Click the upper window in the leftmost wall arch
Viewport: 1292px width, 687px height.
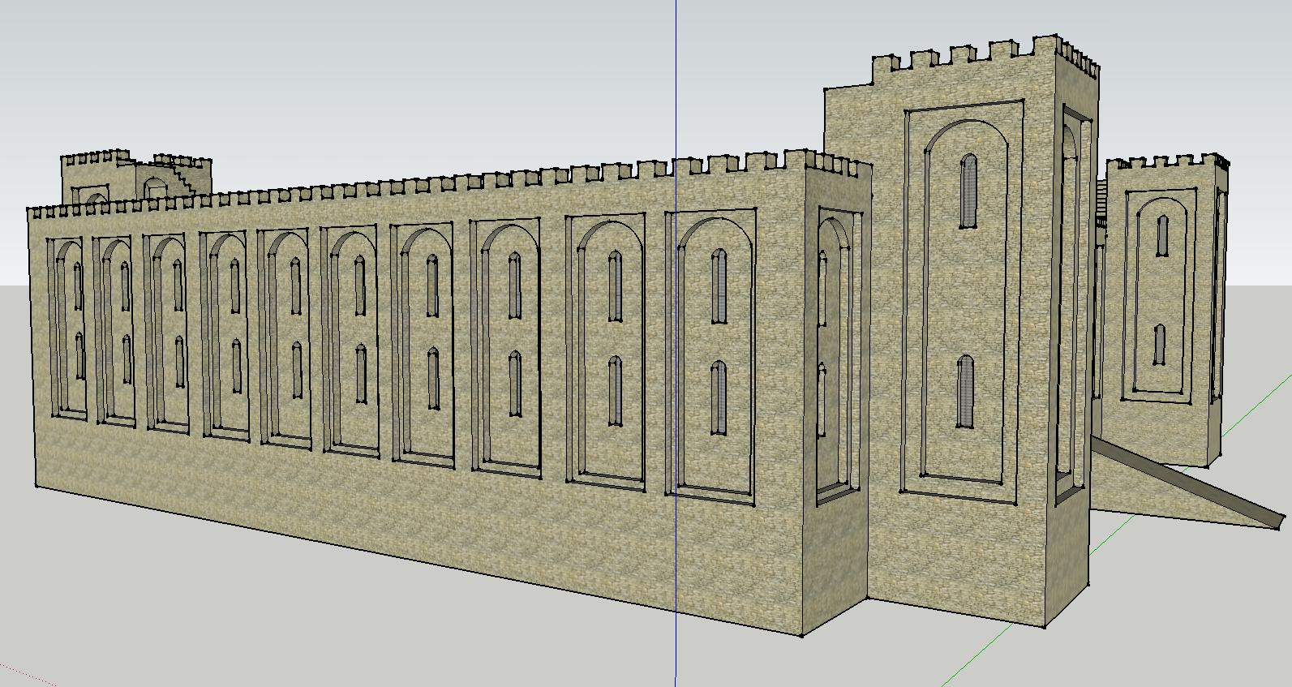coord(79,286)
